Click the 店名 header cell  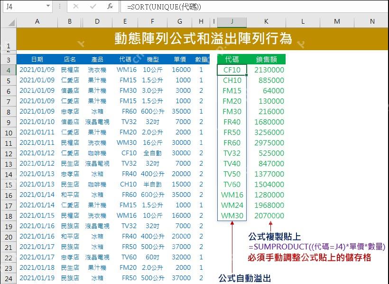(70, 60)
